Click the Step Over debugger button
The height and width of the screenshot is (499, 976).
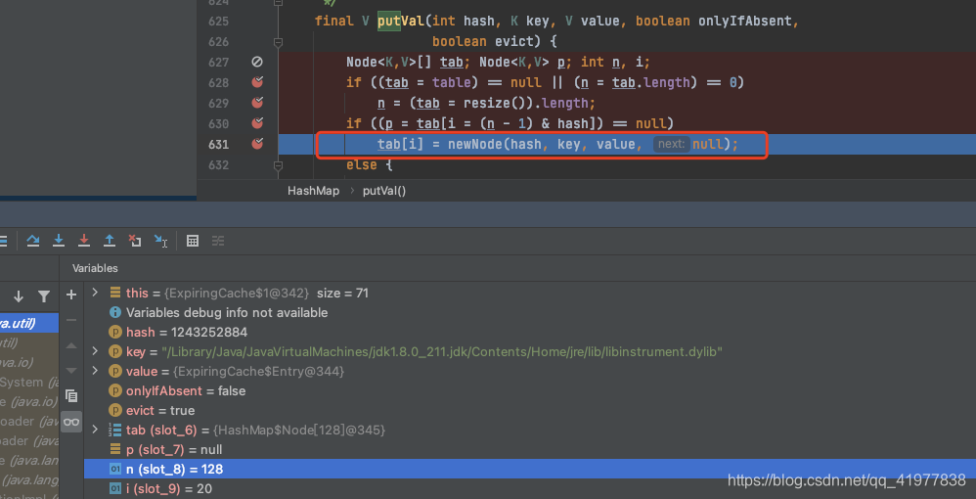point(33,241)
